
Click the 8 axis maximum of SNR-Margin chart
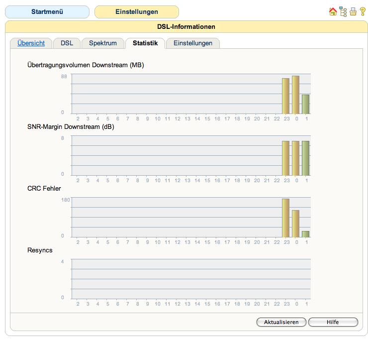(x=63, y=138)
